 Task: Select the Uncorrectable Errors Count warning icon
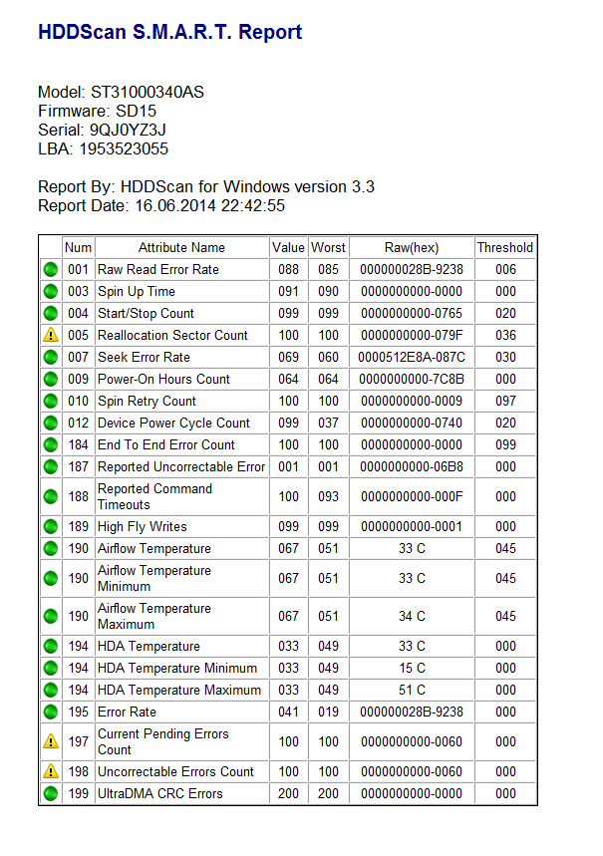click(x=50, y=772)
